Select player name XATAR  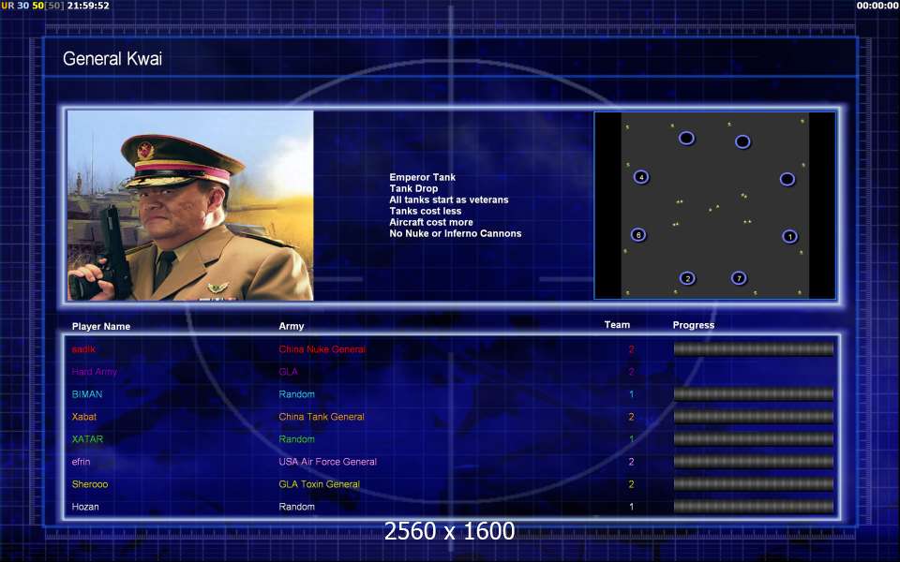(x=87, y=439)
